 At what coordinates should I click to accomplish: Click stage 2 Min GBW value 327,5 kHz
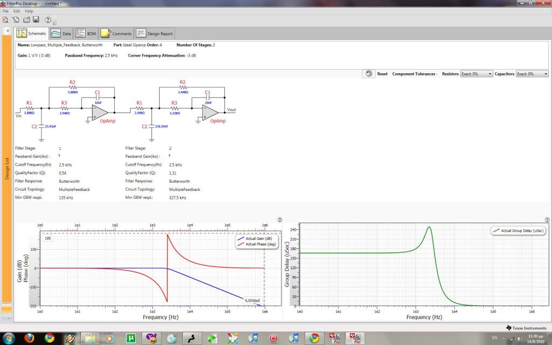[x=178, y=197]
